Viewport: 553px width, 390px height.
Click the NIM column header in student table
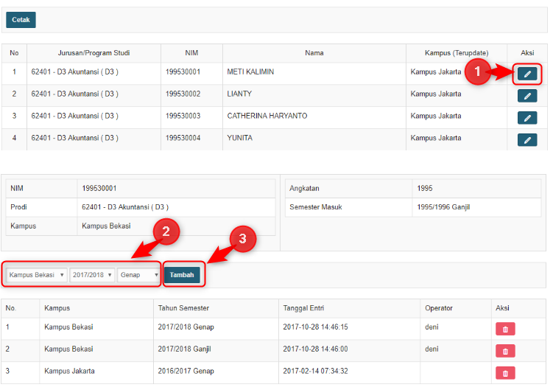click(191, 53)
